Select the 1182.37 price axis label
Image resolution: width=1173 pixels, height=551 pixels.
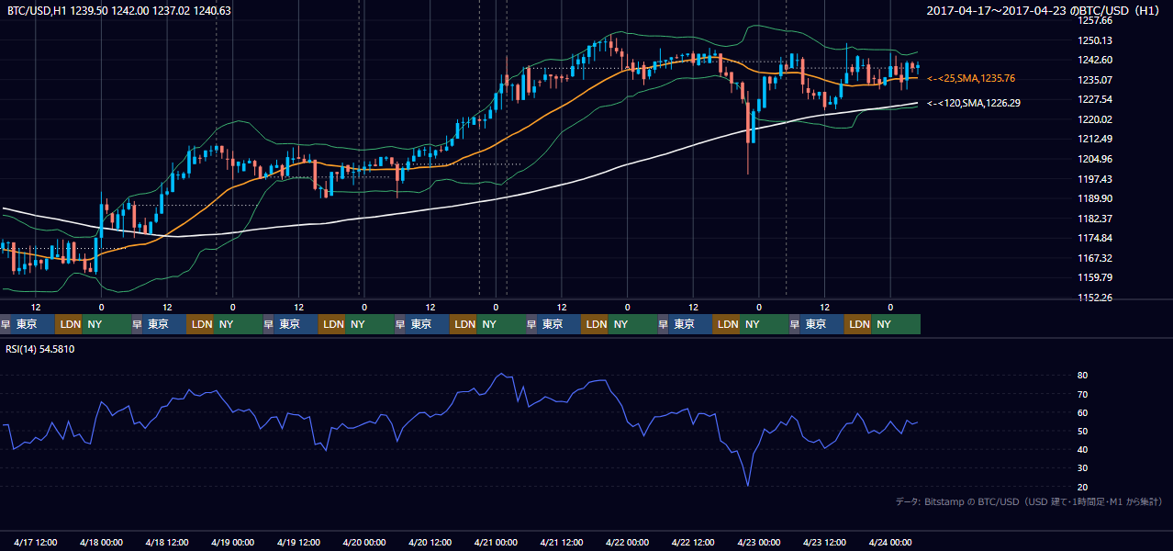pos(1094,219)
